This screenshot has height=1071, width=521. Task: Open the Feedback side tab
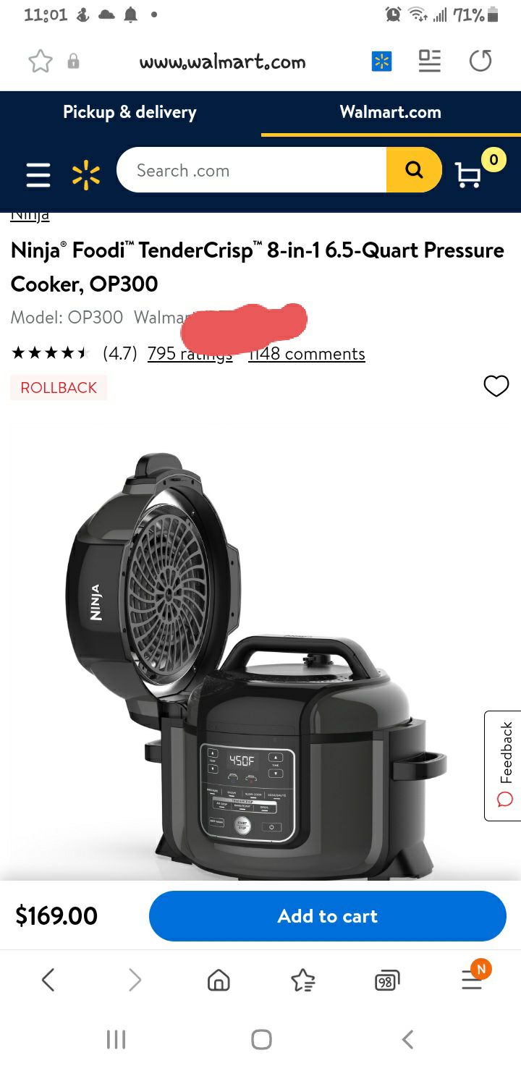coord(504,766)
